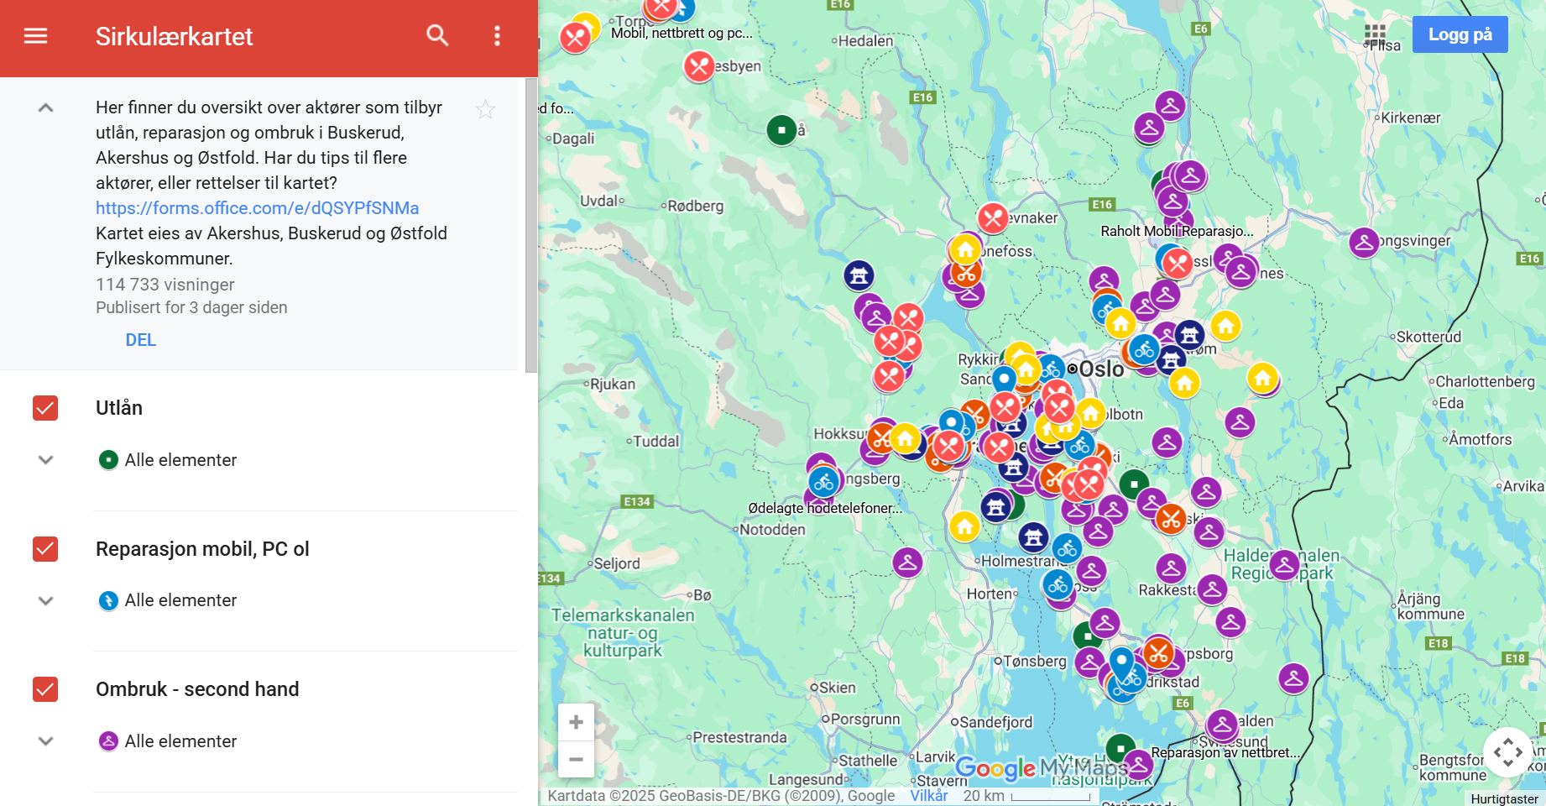Select Alle elementer under Reparasjon mobil, PC ol

click(180, 600)
